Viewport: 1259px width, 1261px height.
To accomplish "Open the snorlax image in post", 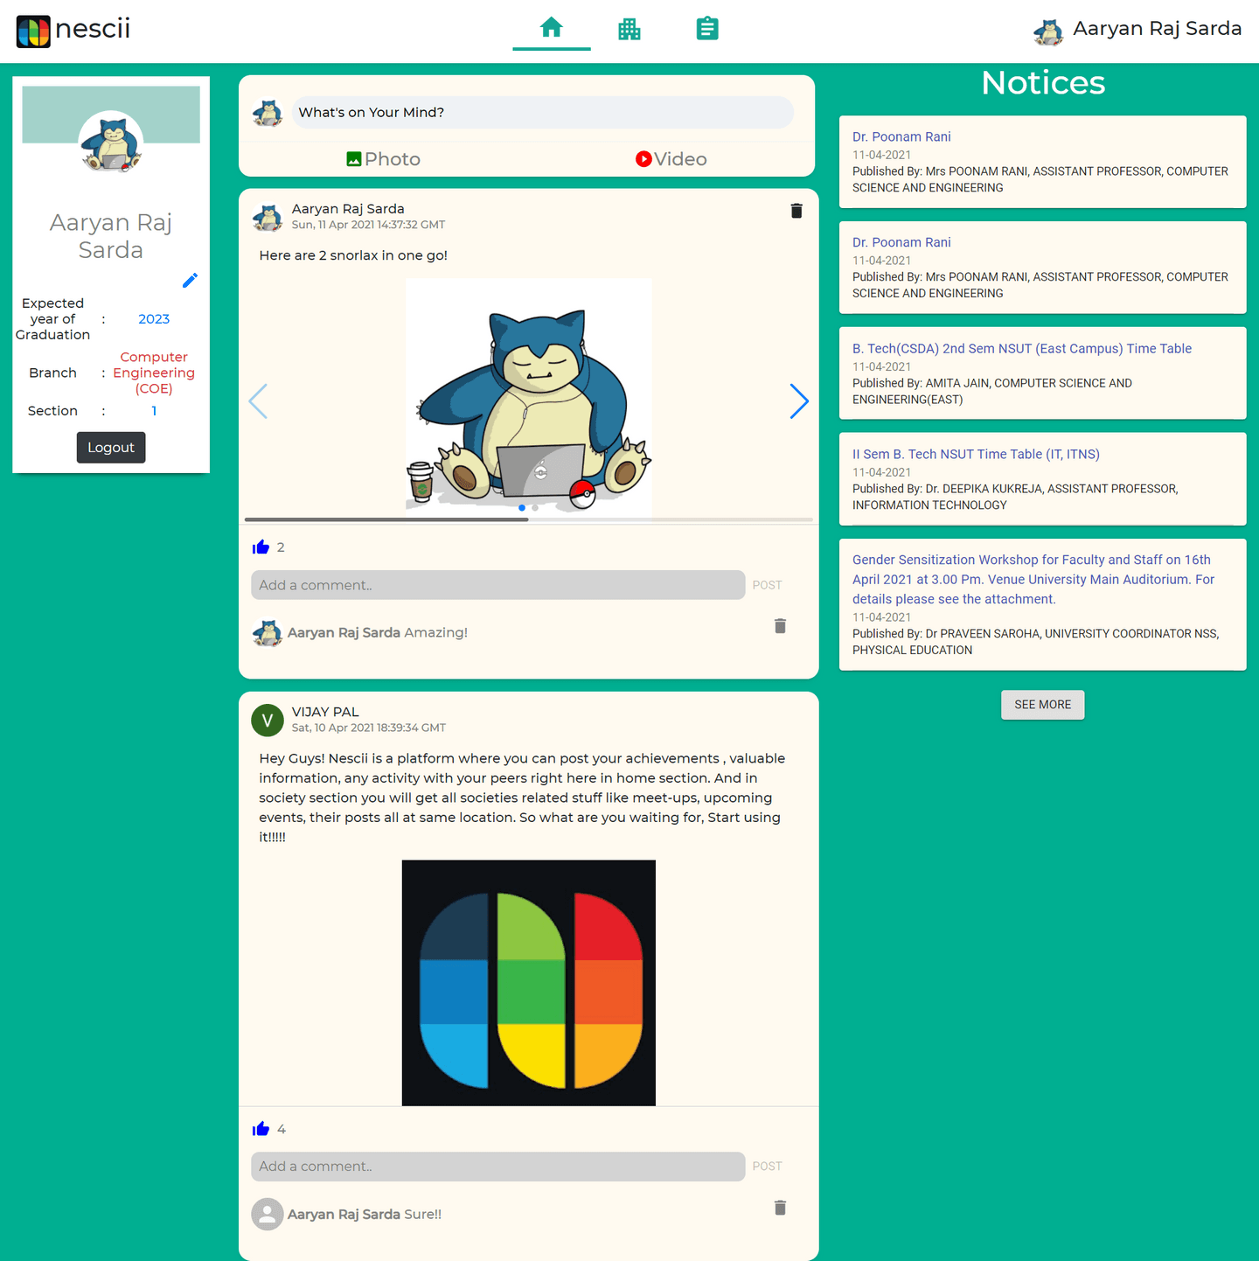I will (x=529, y=398).
